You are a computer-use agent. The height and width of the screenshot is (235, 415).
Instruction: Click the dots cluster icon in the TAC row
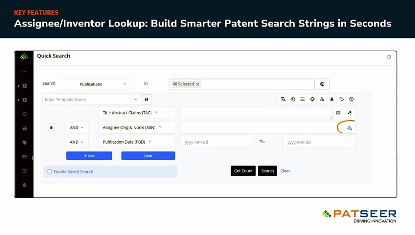click(x=350, y=113)
